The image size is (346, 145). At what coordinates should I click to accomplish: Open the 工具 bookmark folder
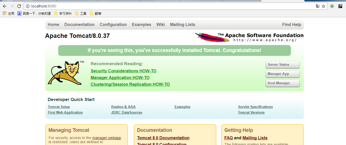click(x=81, y=13)
